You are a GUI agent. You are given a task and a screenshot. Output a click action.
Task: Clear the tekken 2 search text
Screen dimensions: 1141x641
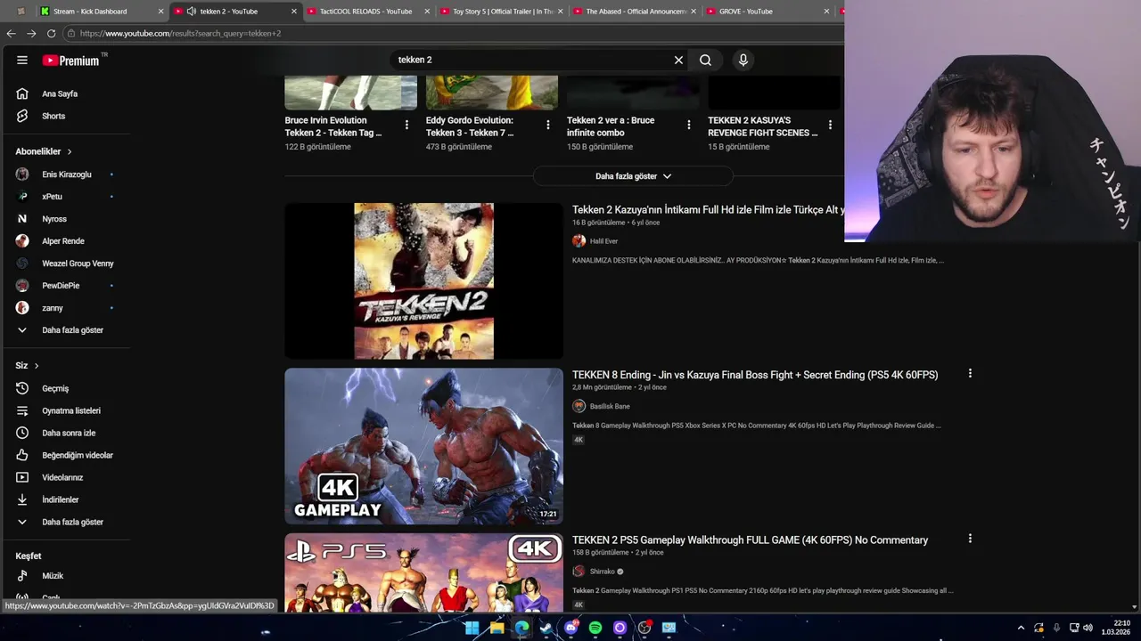pos(678,60)
